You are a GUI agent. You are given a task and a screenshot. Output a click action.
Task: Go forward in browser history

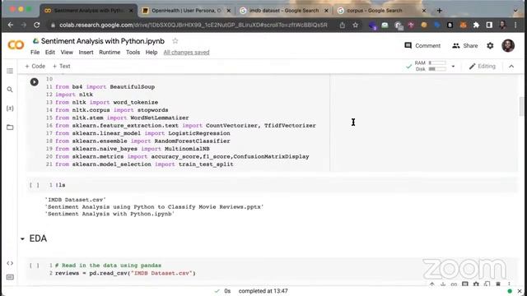(x=24, y=25)
